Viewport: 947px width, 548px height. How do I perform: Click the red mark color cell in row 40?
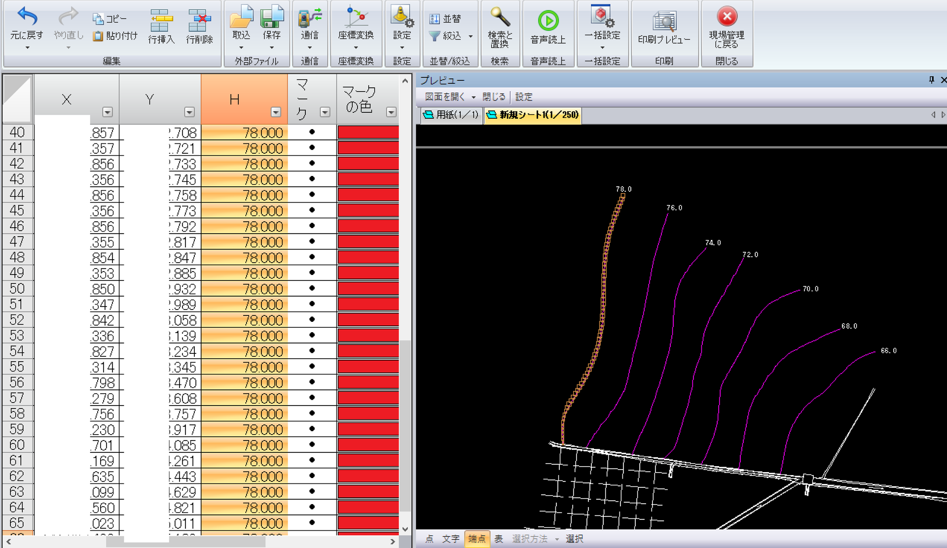click(x=368, y=132)
